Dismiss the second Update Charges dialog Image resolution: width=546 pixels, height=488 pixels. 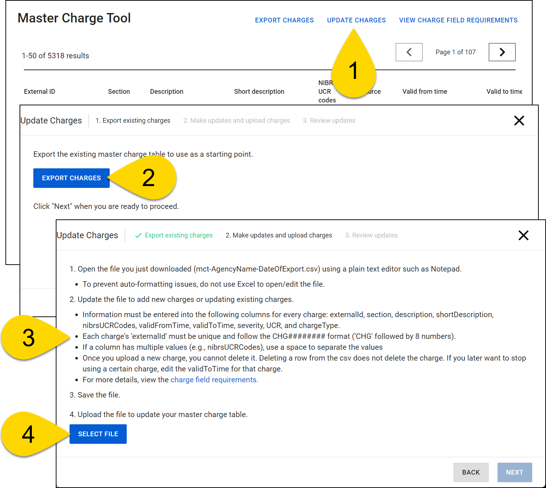click(x=524, y=235)
